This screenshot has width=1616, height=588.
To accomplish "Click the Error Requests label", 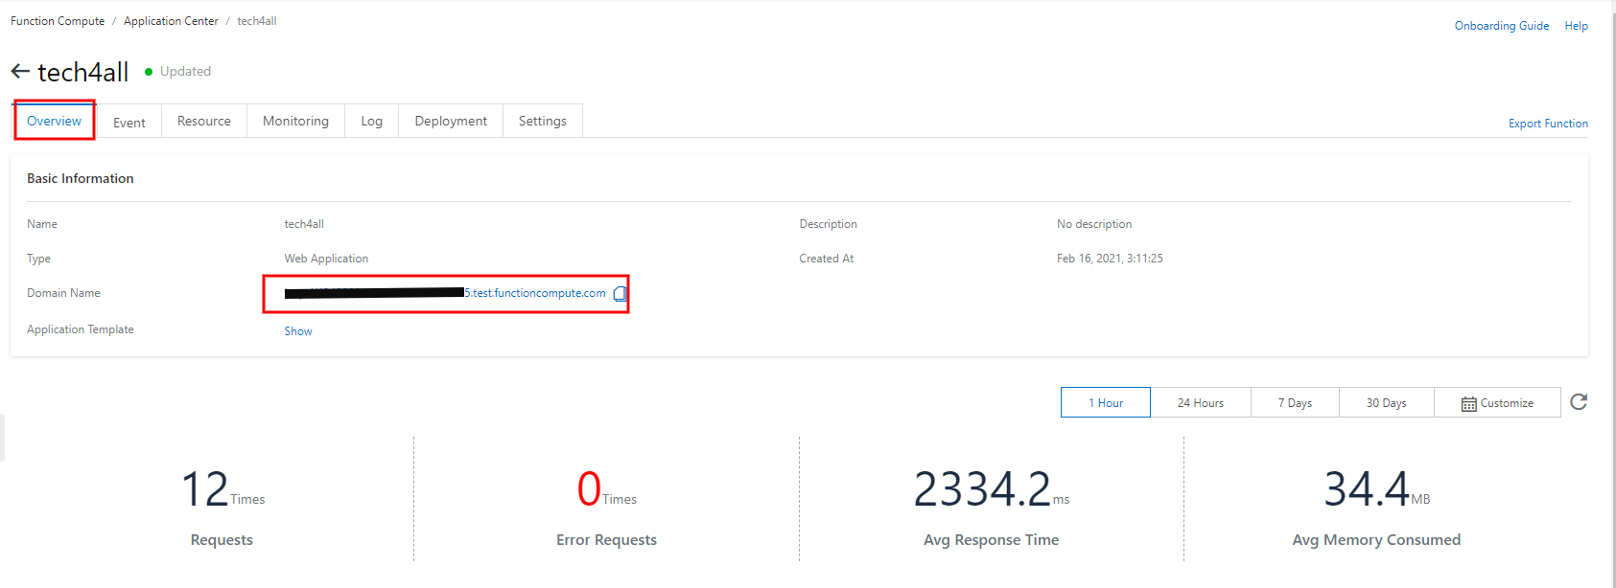I will point(606,540).
